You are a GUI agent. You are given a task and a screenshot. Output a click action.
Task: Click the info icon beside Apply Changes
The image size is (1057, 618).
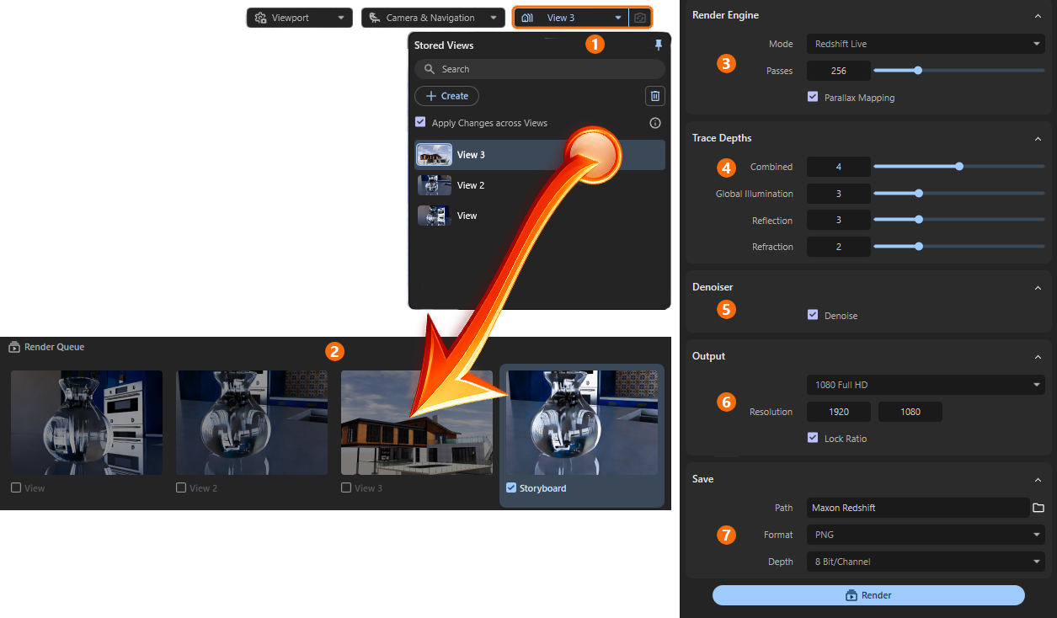655,123
